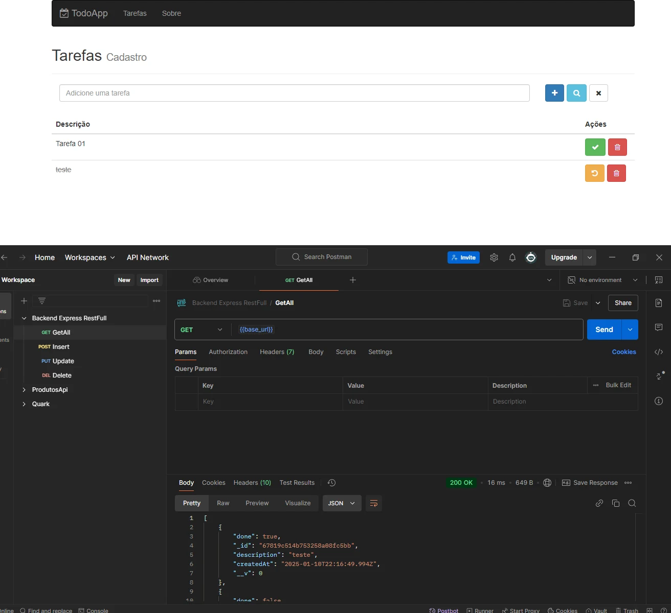Click the Adicione uma tarefa input field
Screen dimensions: 671x613
[294, 93]
